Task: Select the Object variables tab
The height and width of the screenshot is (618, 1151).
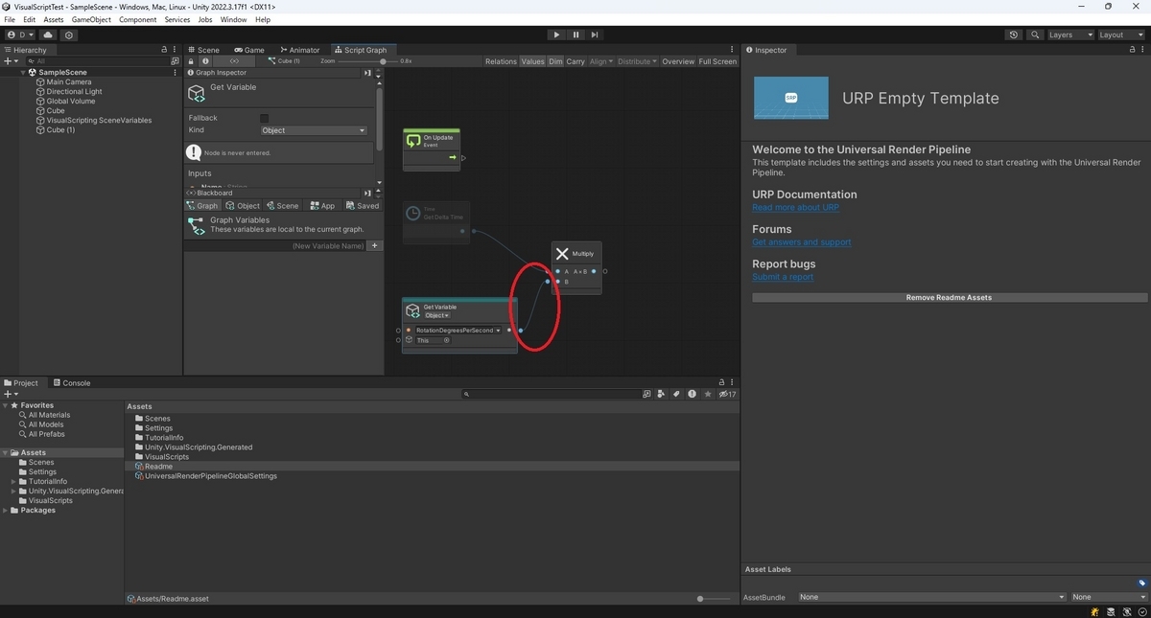Action: pyautogui.click(x=243, y=206)
